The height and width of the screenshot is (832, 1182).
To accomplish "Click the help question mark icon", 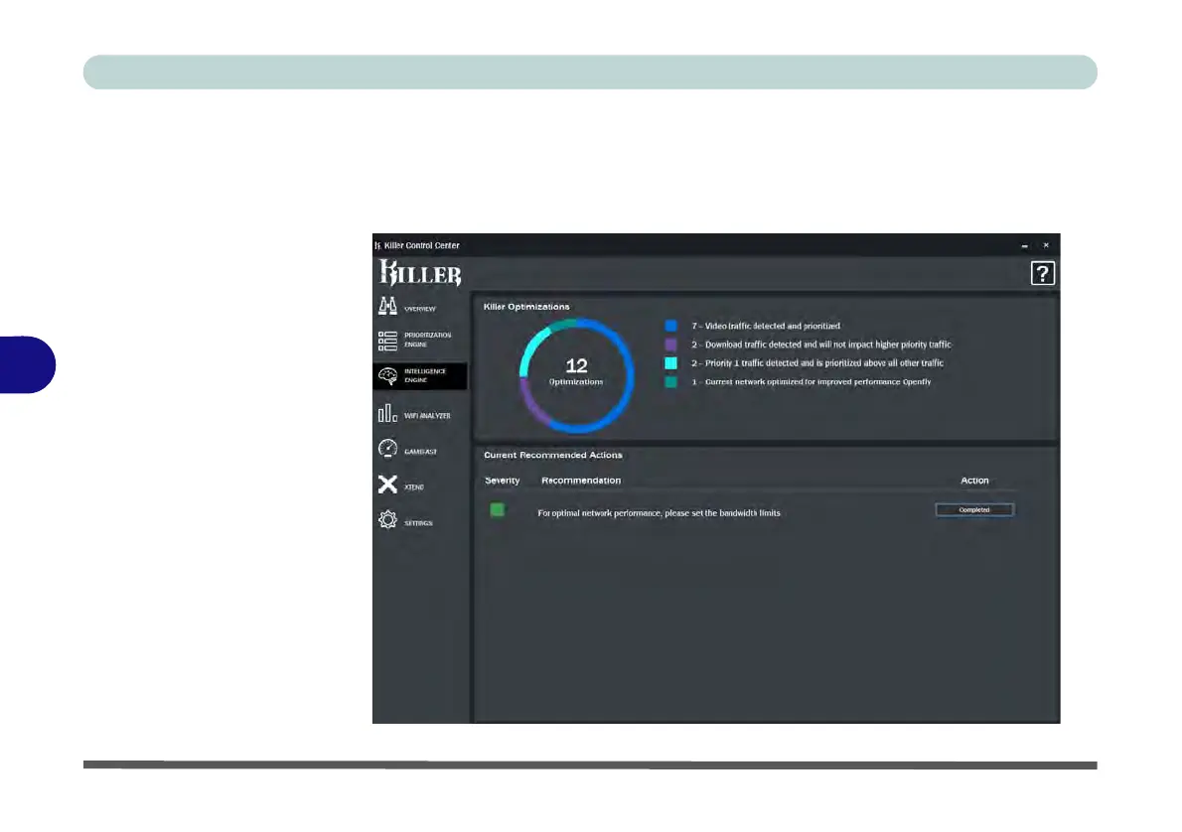I will tap(1043, 273).
